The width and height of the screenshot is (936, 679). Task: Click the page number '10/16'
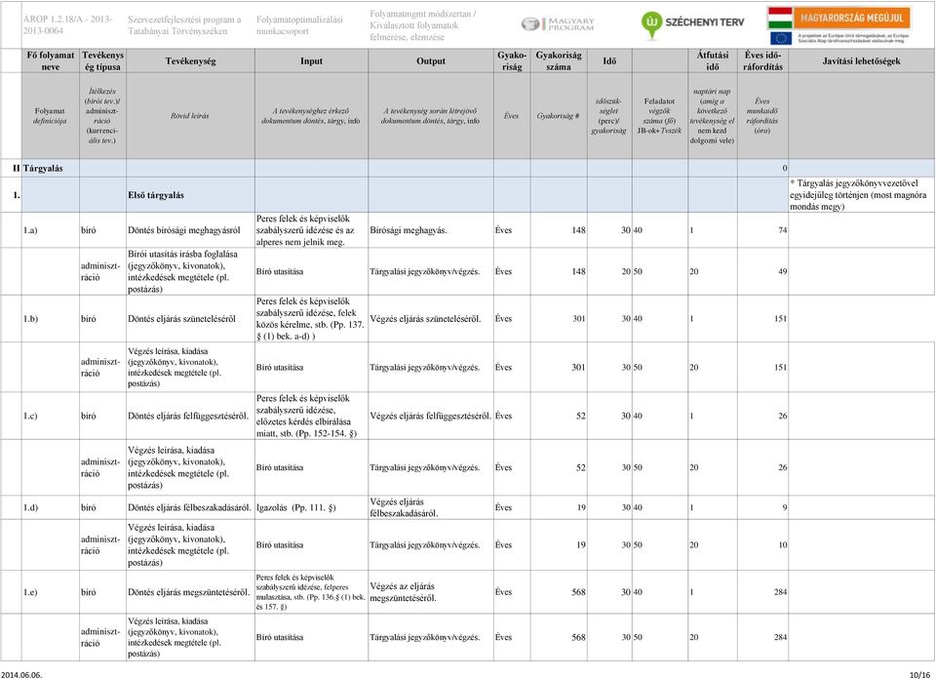(x=919, y=675)
